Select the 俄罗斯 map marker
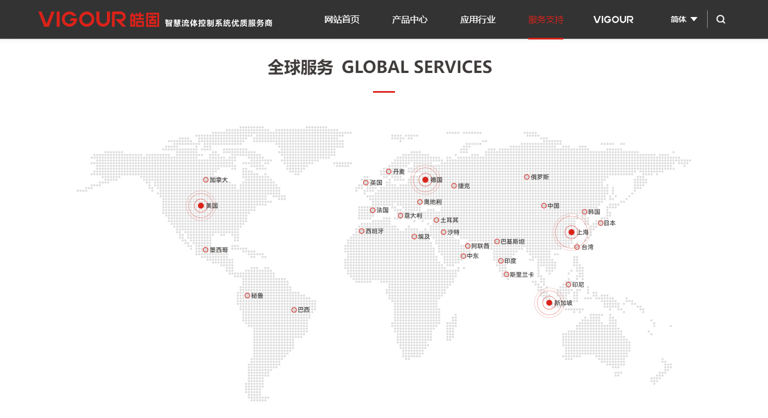The image size is (768, 418). 527,177
